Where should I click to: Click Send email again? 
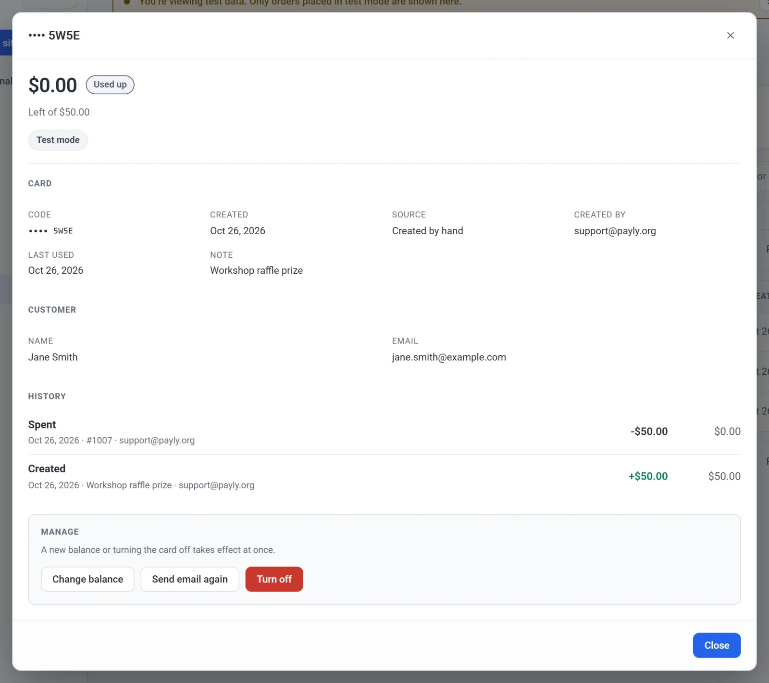[x=190, y=579]
